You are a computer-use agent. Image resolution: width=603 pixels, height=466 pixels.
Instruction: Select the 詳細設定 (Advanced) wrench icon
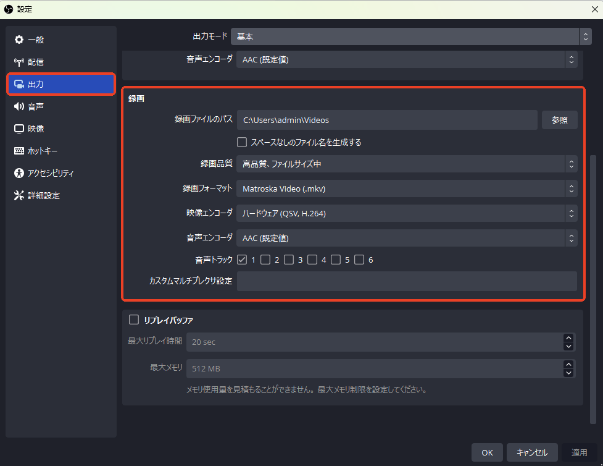19,195
